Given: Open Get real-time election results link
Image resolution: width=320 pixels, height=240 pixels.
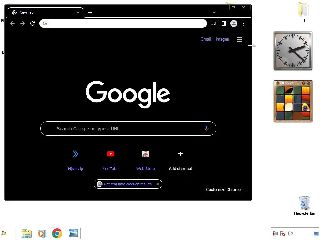Looking at the screenshot, I should (128, 184).
